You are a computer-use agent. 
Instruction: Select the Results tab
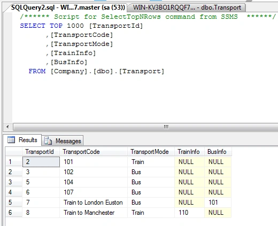[22, 140]
